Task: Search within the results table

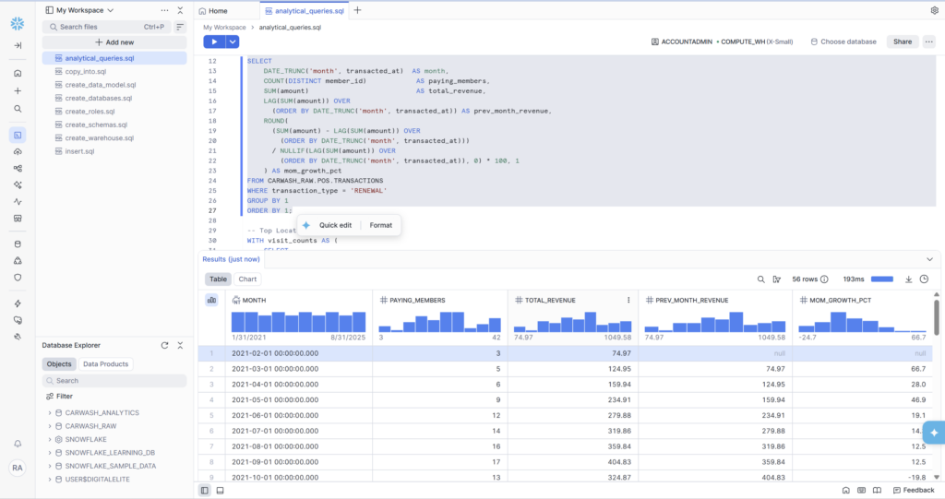Action: point(761,279)
